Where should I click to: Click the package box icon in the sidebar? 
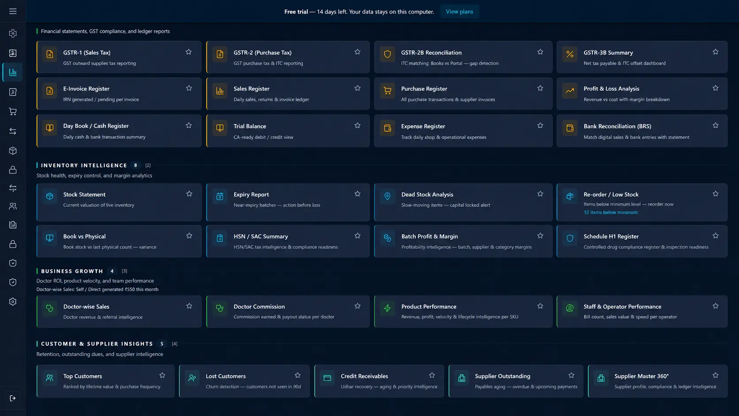(13, 151)
